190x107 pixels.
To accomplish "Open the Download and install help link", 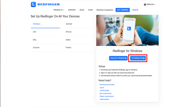I will pyautogui.click(x=107, y=85).
